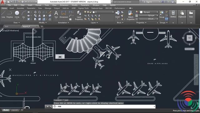Toggle group selection on/off in Groups panel
This screenshot has width=200, height=113.
tap(167, 19)
